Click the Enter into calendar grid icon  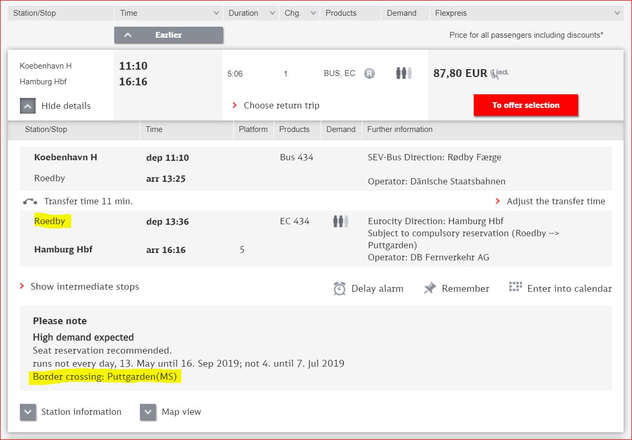pyautogui.click(x=516, y=287)
